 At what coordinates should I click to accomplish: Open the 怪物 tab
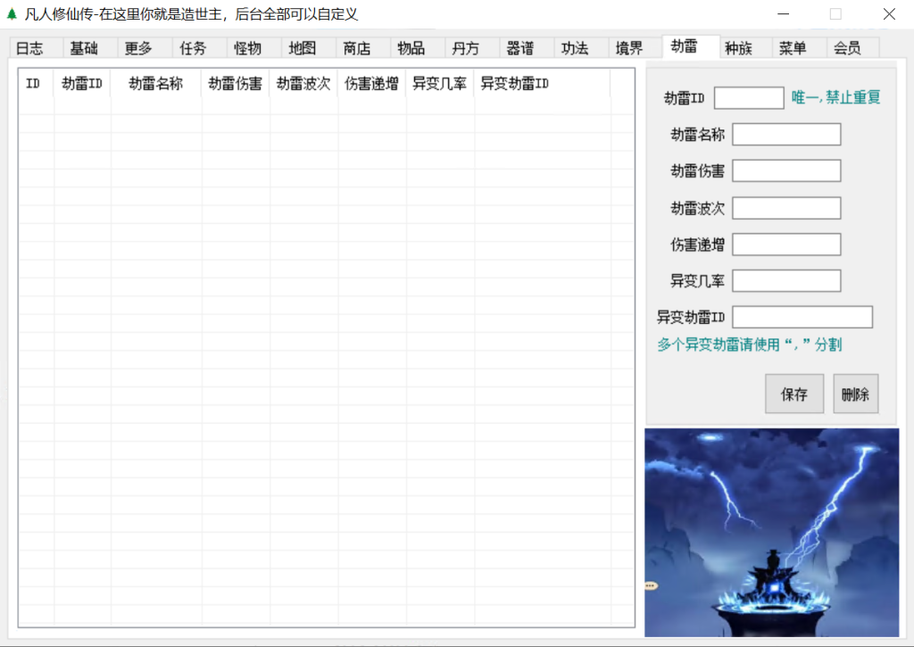tap(247, 48)
